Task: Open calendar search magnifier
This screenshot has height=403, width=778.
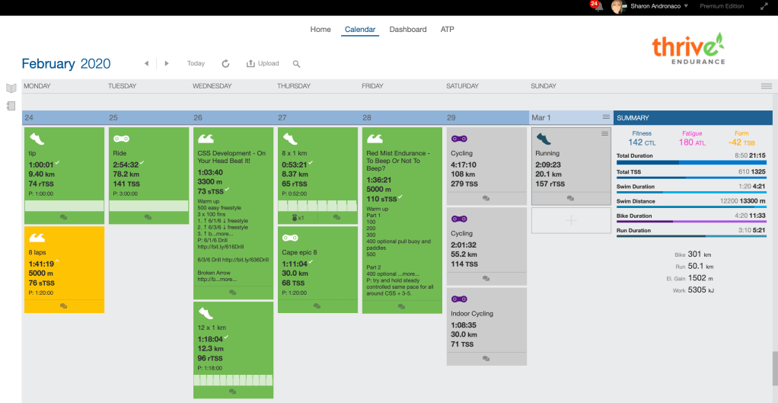Action: [x=297, y=64]
